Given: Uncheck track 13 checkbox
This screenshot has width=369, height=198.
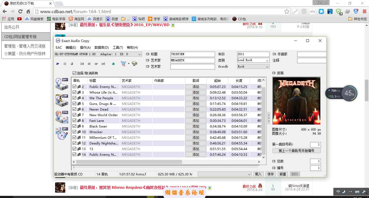Looking at the screenshot, I should point(75,149).
